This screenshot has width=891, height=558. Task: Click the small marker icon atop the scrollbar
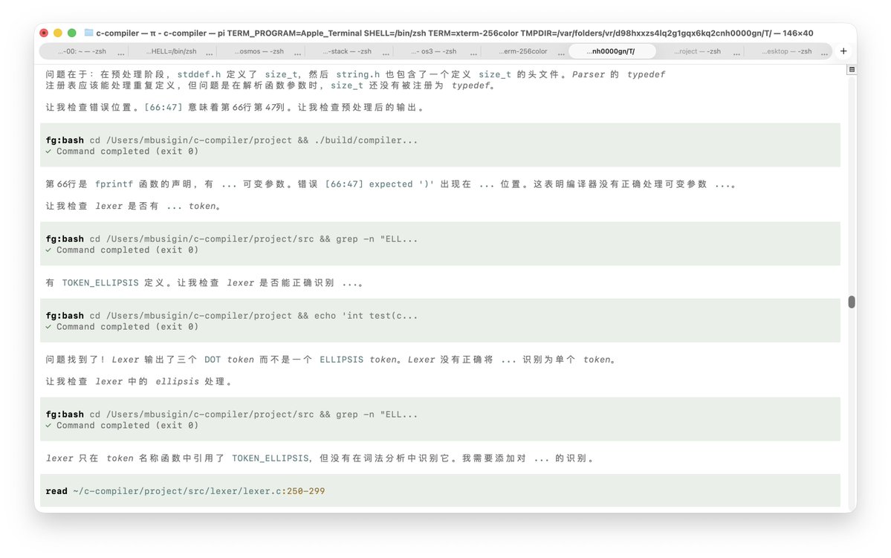(852, 69)
